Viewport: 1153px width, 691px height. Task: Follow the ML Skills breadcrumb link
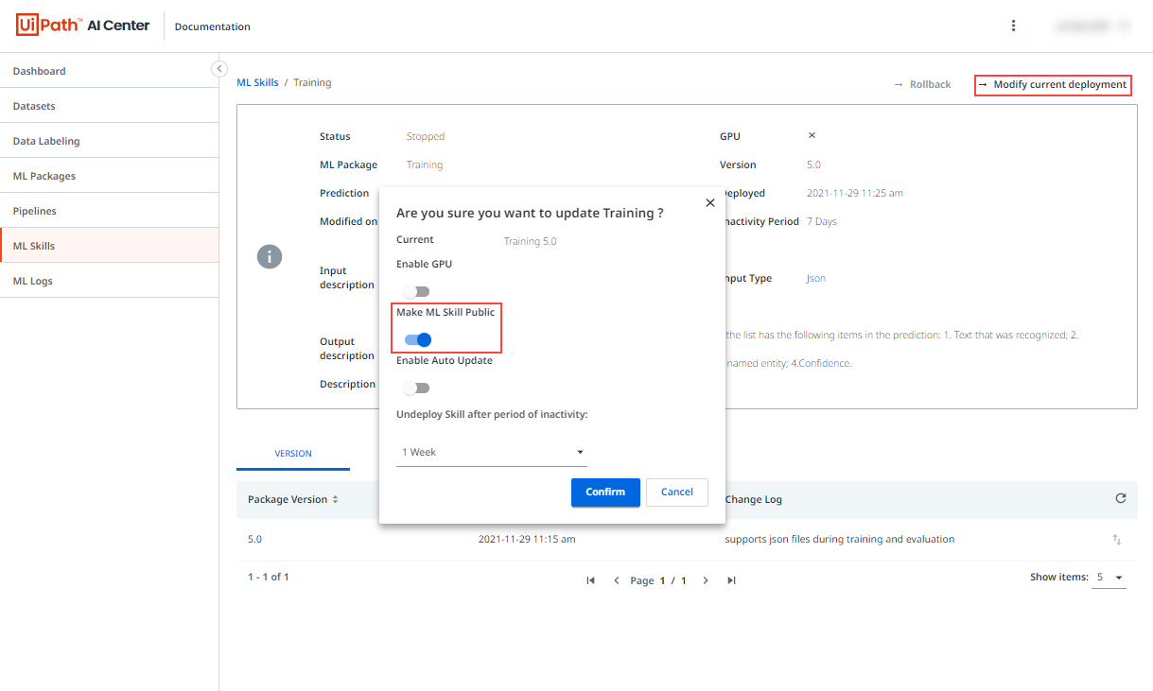coord(257,82)
